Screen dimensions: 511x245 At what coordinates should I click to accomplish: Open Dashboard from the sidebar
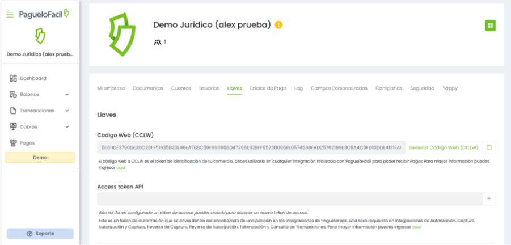pyautogui.click(x=32, y=78)
